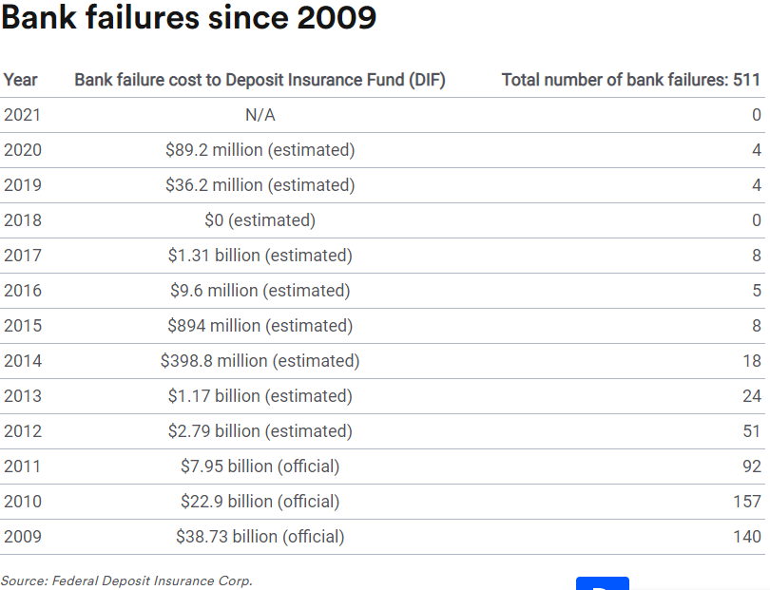This screenshot has width=770, height=590.
Task: Select the 2018 row year
Action: coord(23,220)
